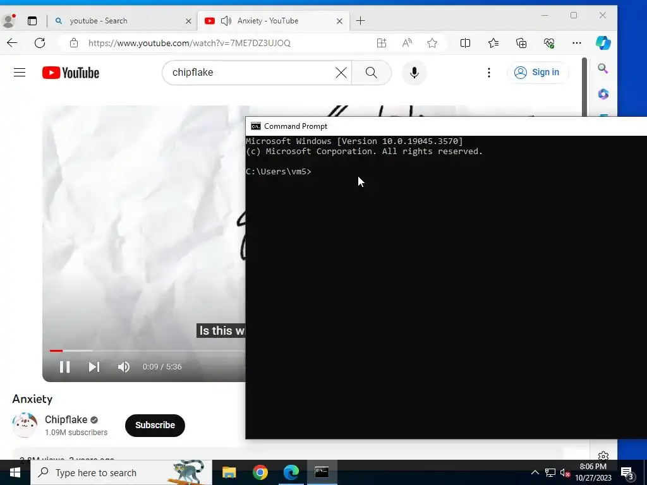647x485 pixels.
Task: Open a new browser tab
Action: (x=360, y=21)
